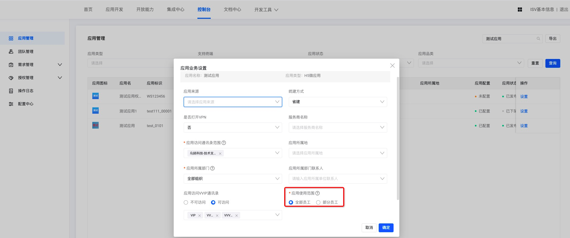Open the 应用品类 filter dropdown

click(x=471, y=63)
